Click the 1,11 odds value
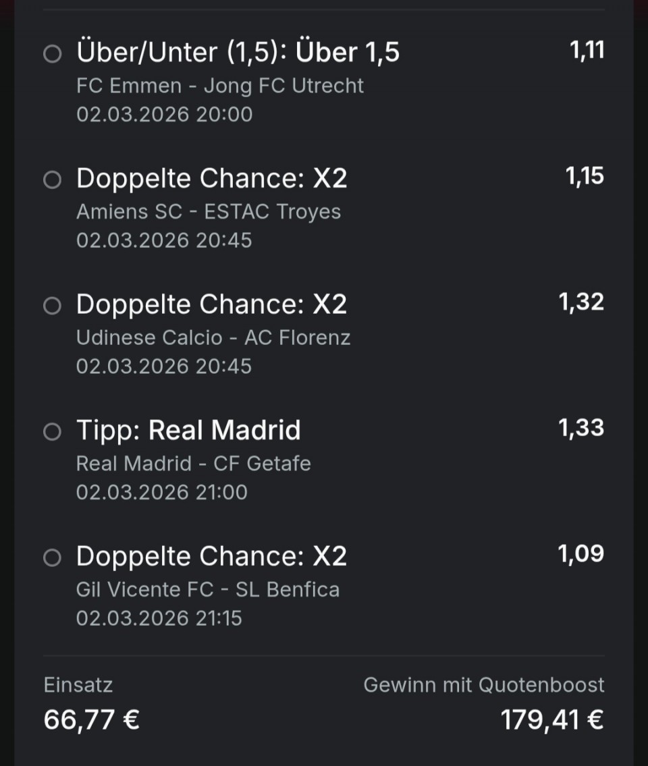 click(x=587, y=51)
